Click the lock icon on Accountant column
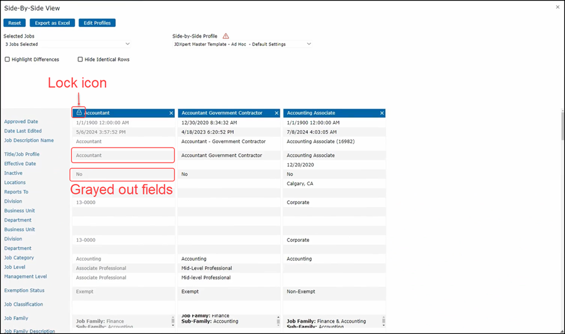The image size is (565, 334). tap(79, 113)
